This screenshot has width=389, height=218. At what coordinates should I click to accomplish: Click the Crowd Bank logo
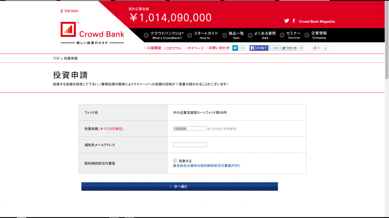[92, 33]
